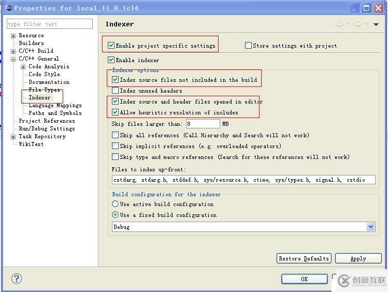Select Language Mappings tree item

pyautogui.click(x=55, y=105)
